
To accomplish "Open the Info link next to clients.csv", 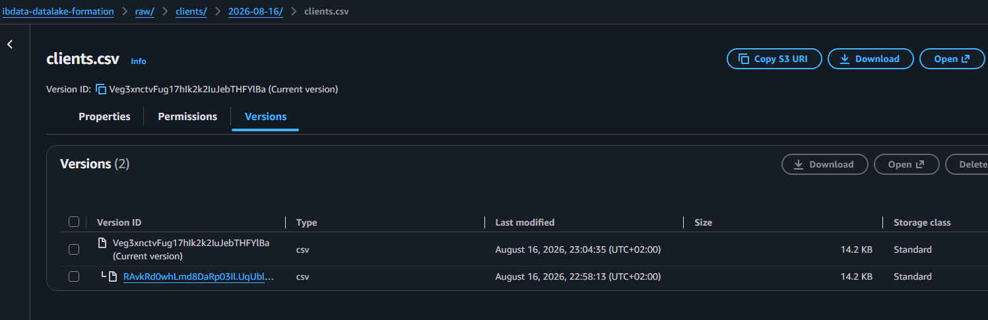I will coord(139,61).
